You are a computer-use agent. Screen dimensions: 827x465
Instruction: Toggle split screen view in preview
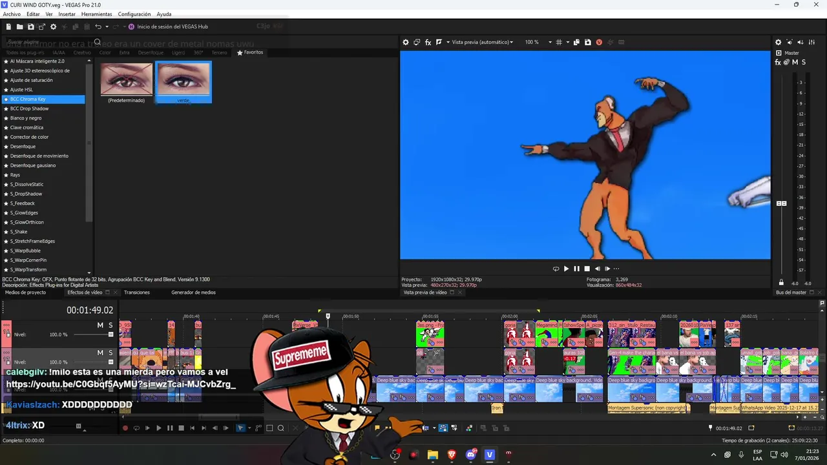click(439, 42)
